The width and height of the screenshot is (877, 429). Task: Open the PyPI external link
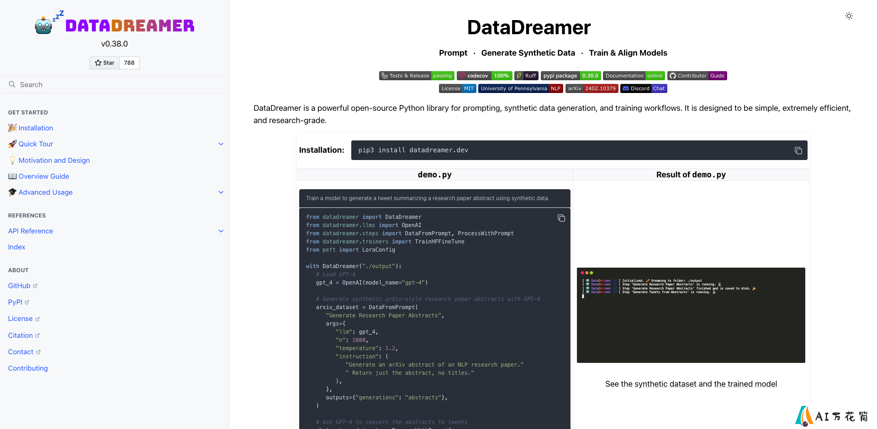[19, 302]
